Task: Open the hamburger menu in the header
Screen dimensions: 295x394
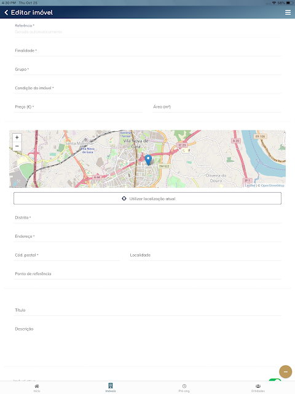Action: (288, 12)
